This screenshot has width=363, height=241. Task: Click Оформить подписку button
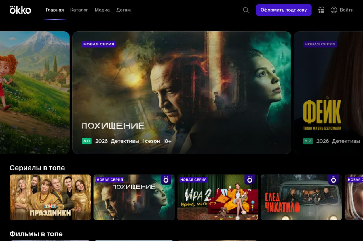284,10
